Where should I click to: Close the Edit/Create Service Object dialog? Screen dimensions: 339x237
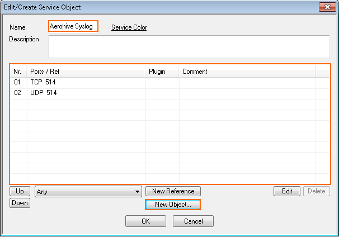(327, 7)
